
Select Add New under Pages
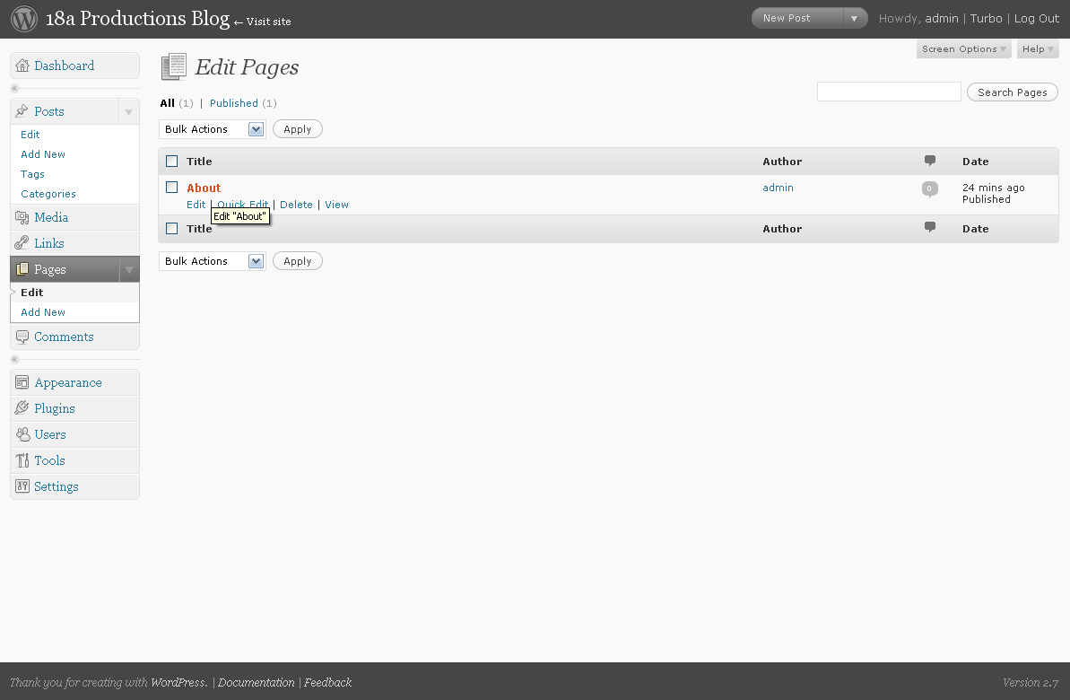(43, 312)
